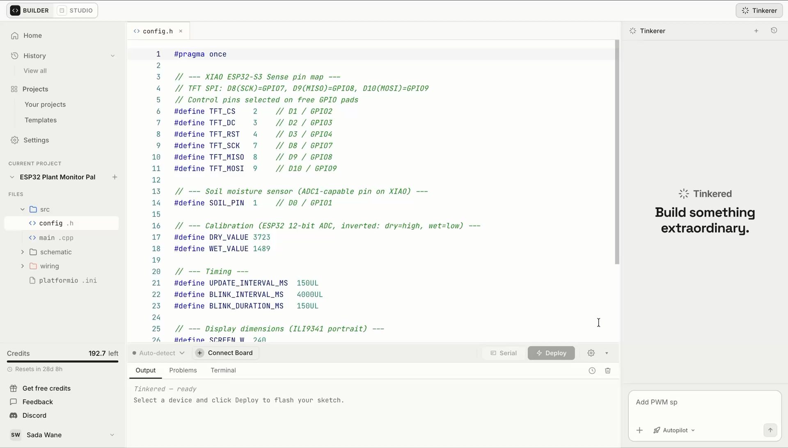Switch to Output tab

146,370
